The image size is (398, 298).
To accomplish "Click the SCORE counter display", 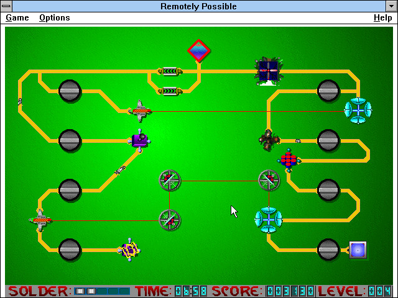I will pyautogui.click(x=290, y=291).
